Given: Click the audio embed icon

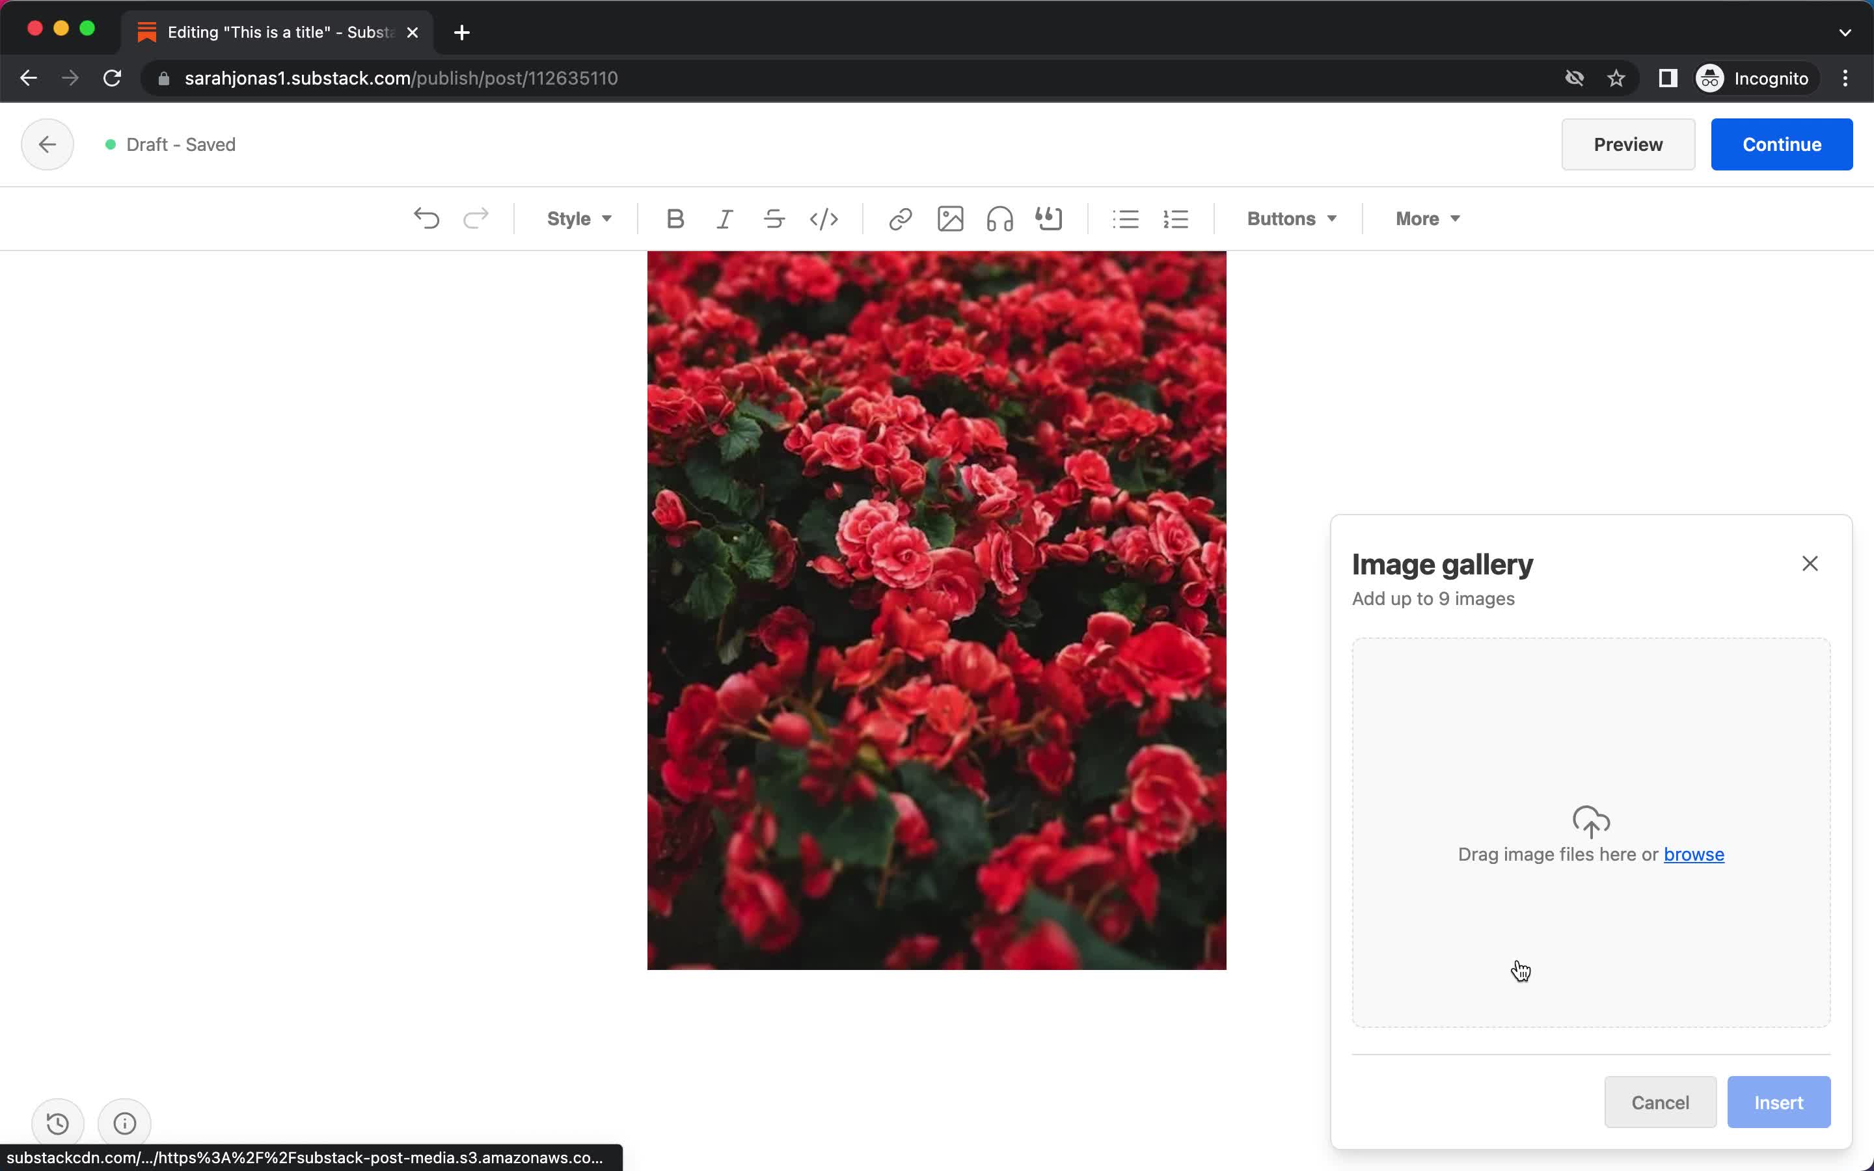Looking at the screenshot, I should [x=998, y=217].
